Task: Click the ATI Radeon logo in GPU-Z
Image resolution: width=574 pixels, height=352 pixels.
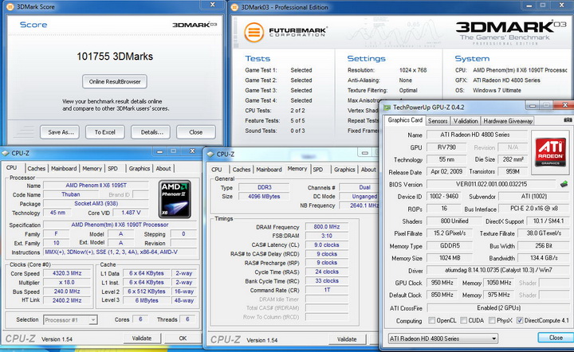Action: pos(550,151)
